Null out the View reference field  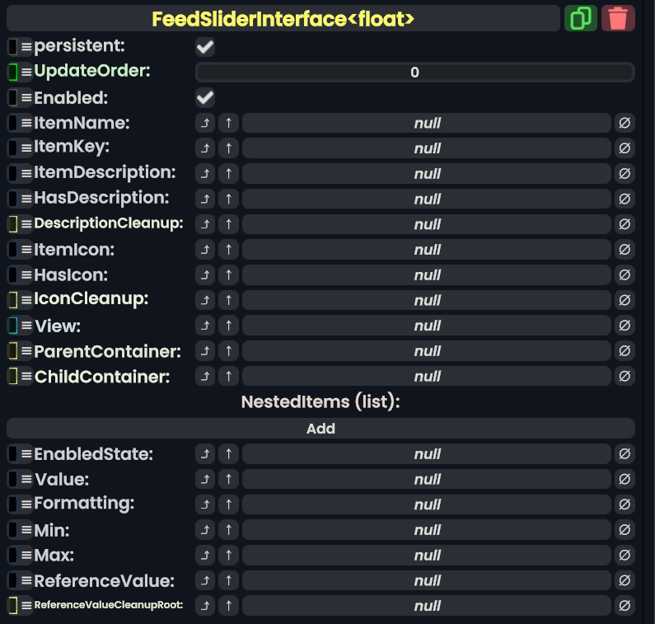[625, 326]
